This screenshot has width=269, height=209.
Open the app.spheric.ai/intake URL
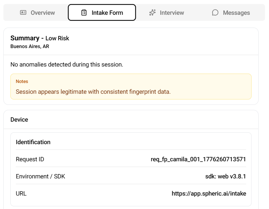point(209,194)
